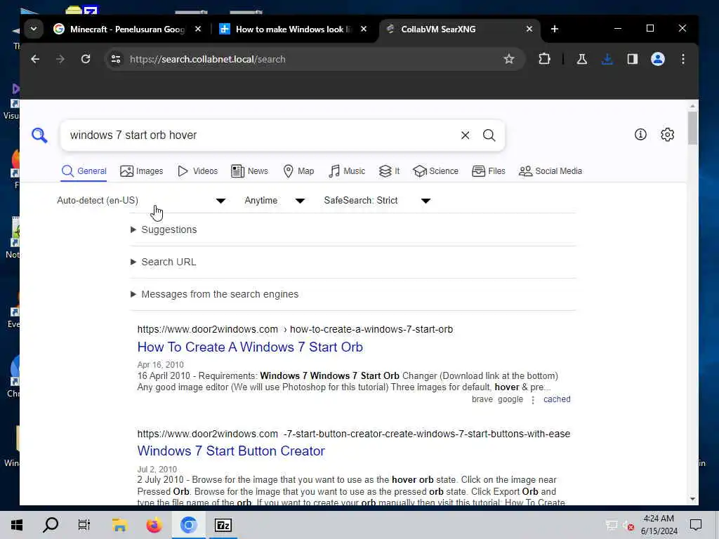Open Chrome Labs flask icon
Image resolution: width=719 pixels, height=539 pixels.
[582, 59]
